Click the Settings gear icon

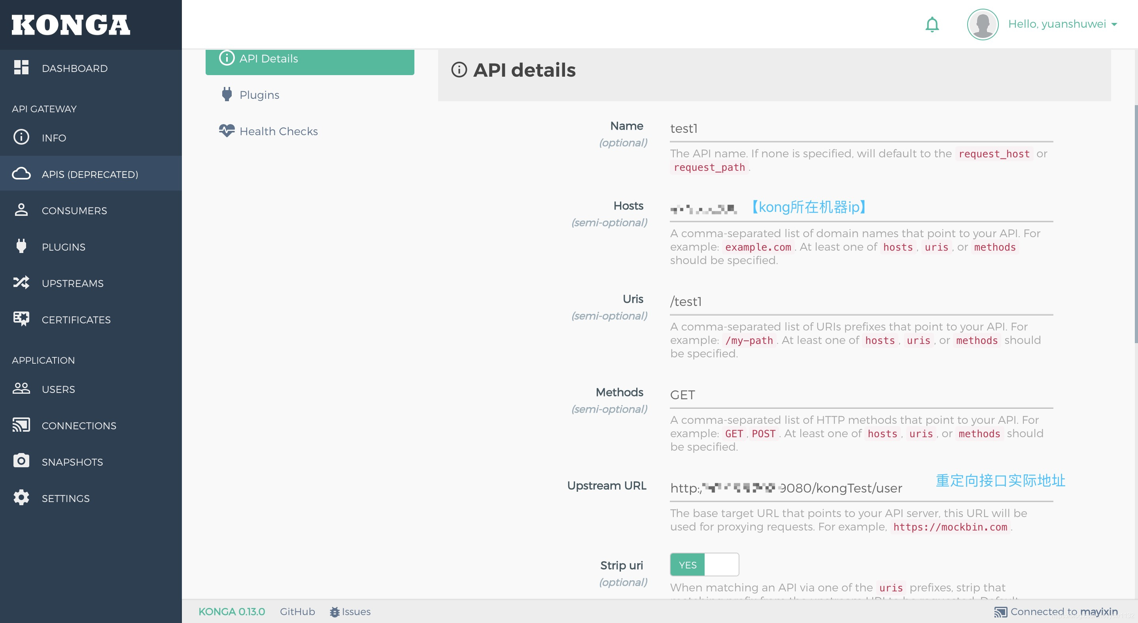click(21, 498)
